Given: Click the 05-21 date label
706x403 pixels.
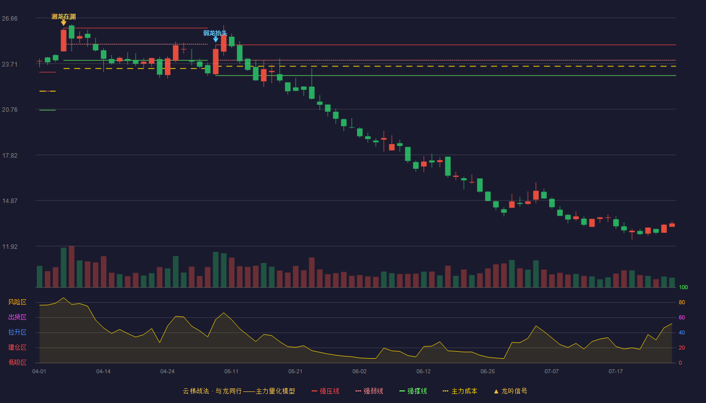Looking at the screenshot, I should pyautogui.click(x=296, y=371).
